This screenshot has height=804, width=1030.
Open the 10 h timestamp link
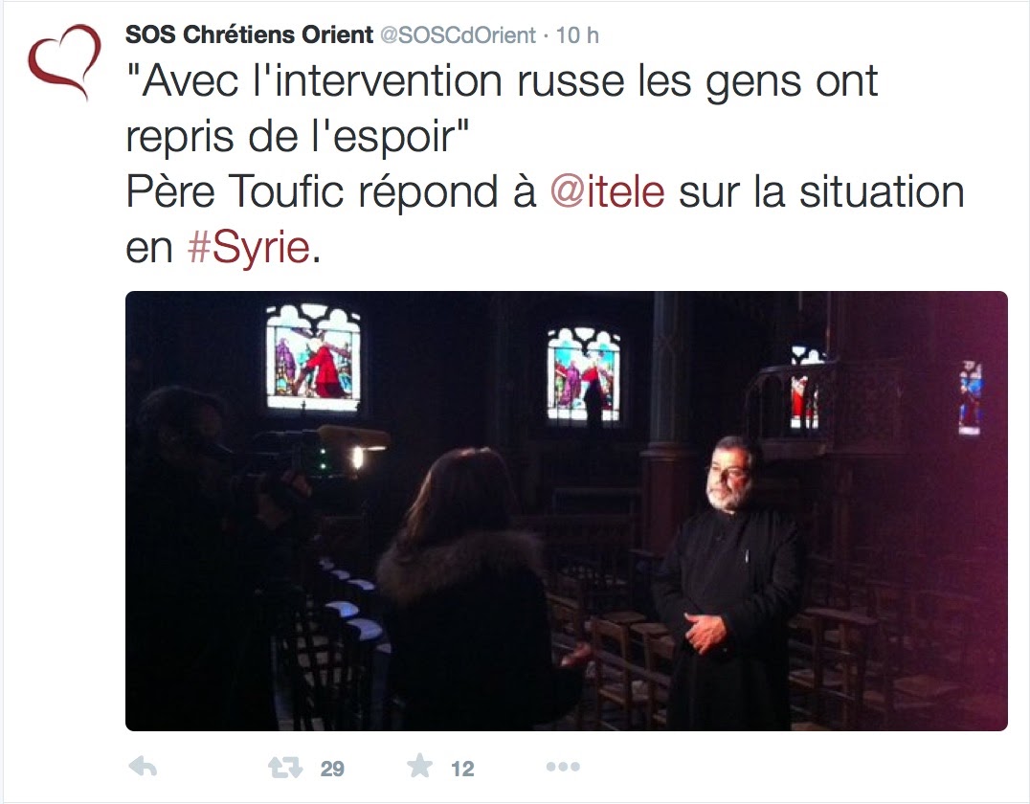click(577, 34)
